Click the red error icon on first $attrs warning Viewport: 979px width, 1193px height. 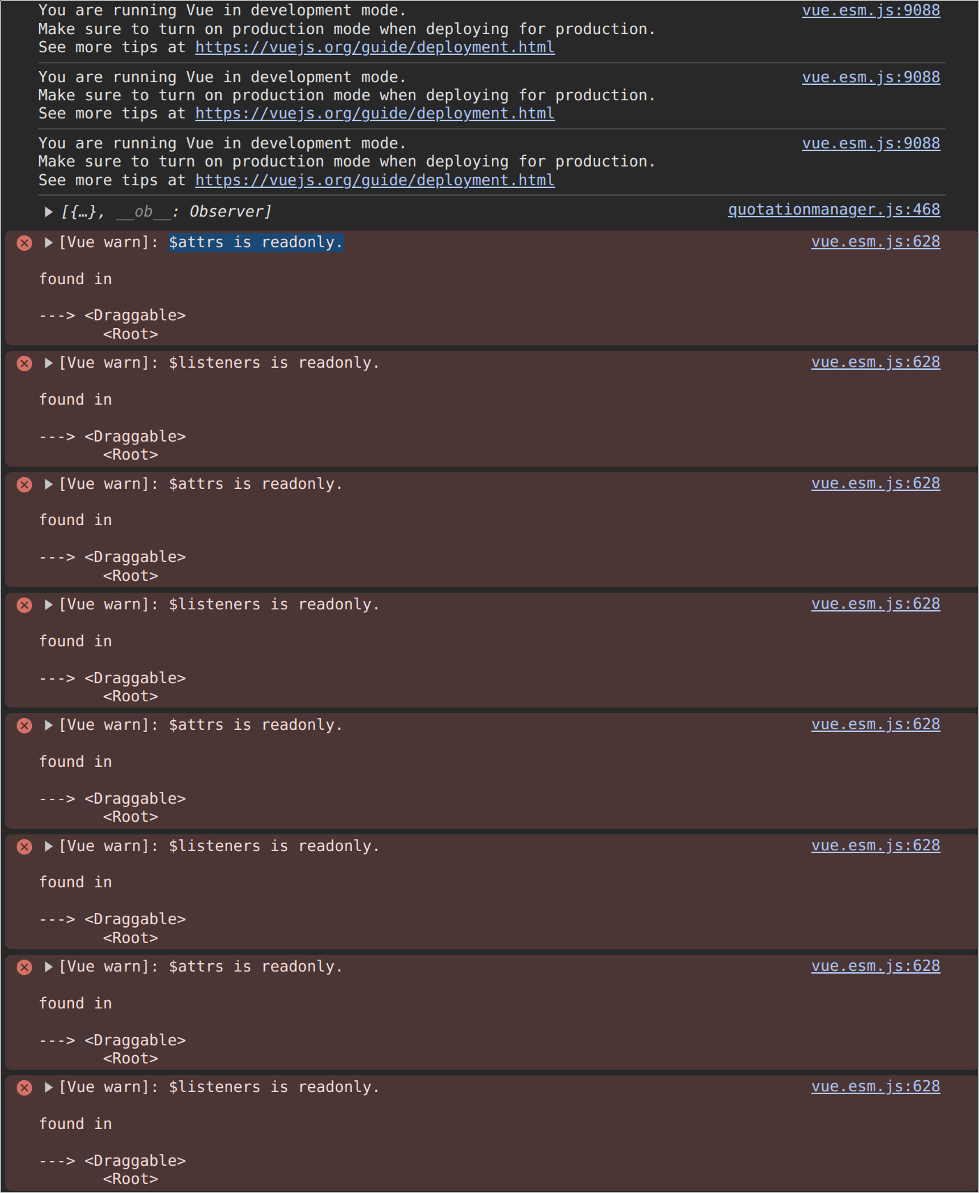(x=24, y=243)
